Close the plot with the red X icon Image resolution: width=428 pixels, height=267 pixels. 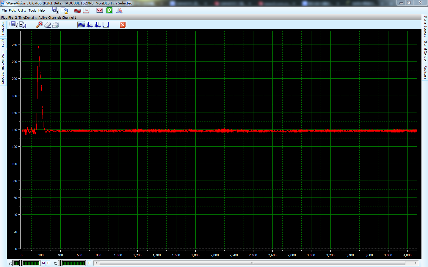[x=123, y=25]
